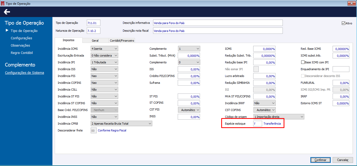Open the Incidência IRRF dropdown
Screen dimensions: 357x166
(264, 103)
